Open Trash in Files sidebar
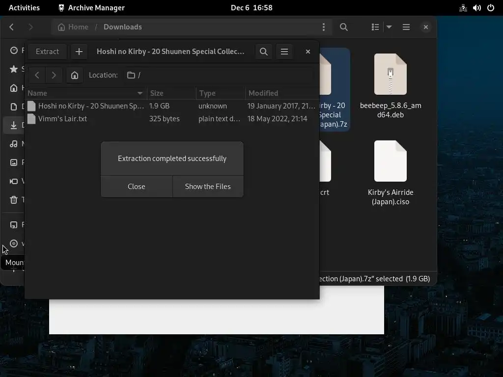This screenshot has width=503, height=377. tap(14, 200)
